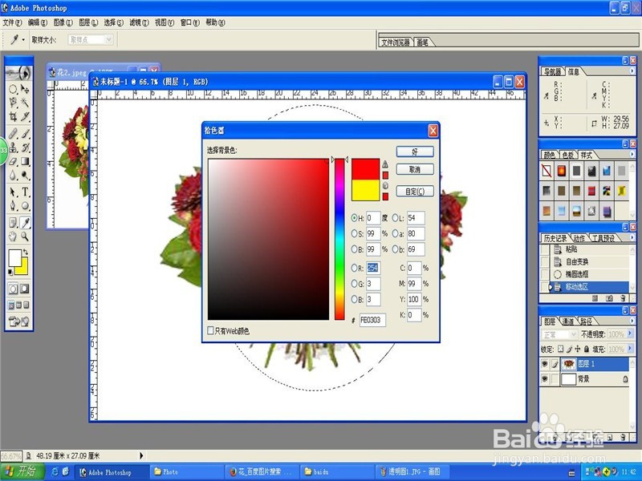
Task: Click the 取消 cancel button
Action: (415, 169)
